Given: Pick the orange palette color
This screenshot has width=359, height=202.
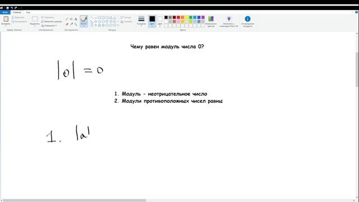Looking at the screenshot, I should 182,17.
